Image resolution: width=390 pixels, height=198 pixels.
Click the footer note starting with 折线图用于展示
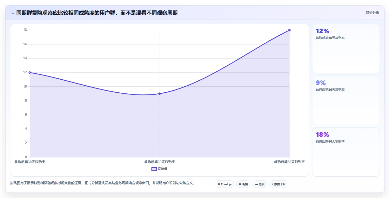click(102, 183)
